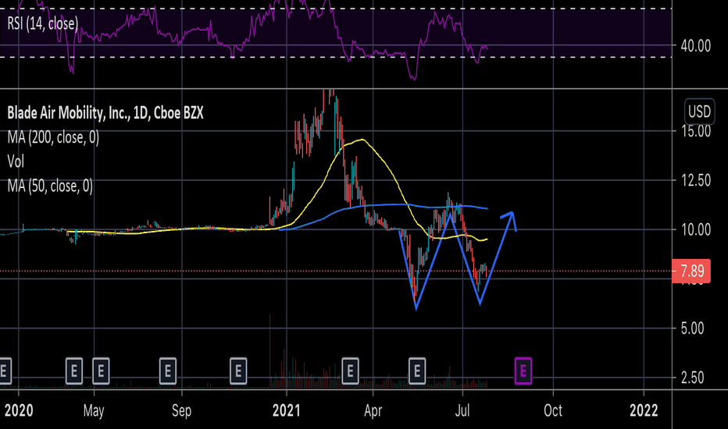Select the earnings E marker before Sep 2020
This screenshot has width=728, height=429.
pos(168,371)
